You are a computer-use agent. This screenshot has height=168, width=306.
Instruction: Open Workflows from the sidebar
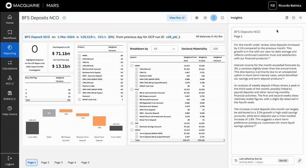point(10,35)
